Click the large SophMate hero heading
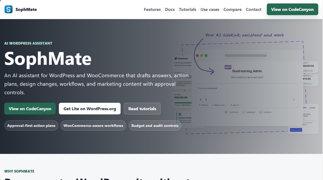The image size is (323, 180). (48, 59)
